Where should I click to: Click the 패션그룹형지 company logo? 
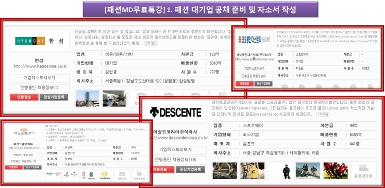pyautogui.click(x=23, y=131)
